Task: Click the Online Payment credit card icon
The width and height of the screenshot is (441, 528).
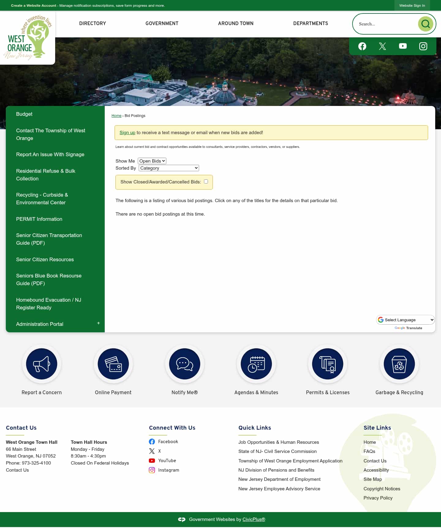Action: (113, 364)
